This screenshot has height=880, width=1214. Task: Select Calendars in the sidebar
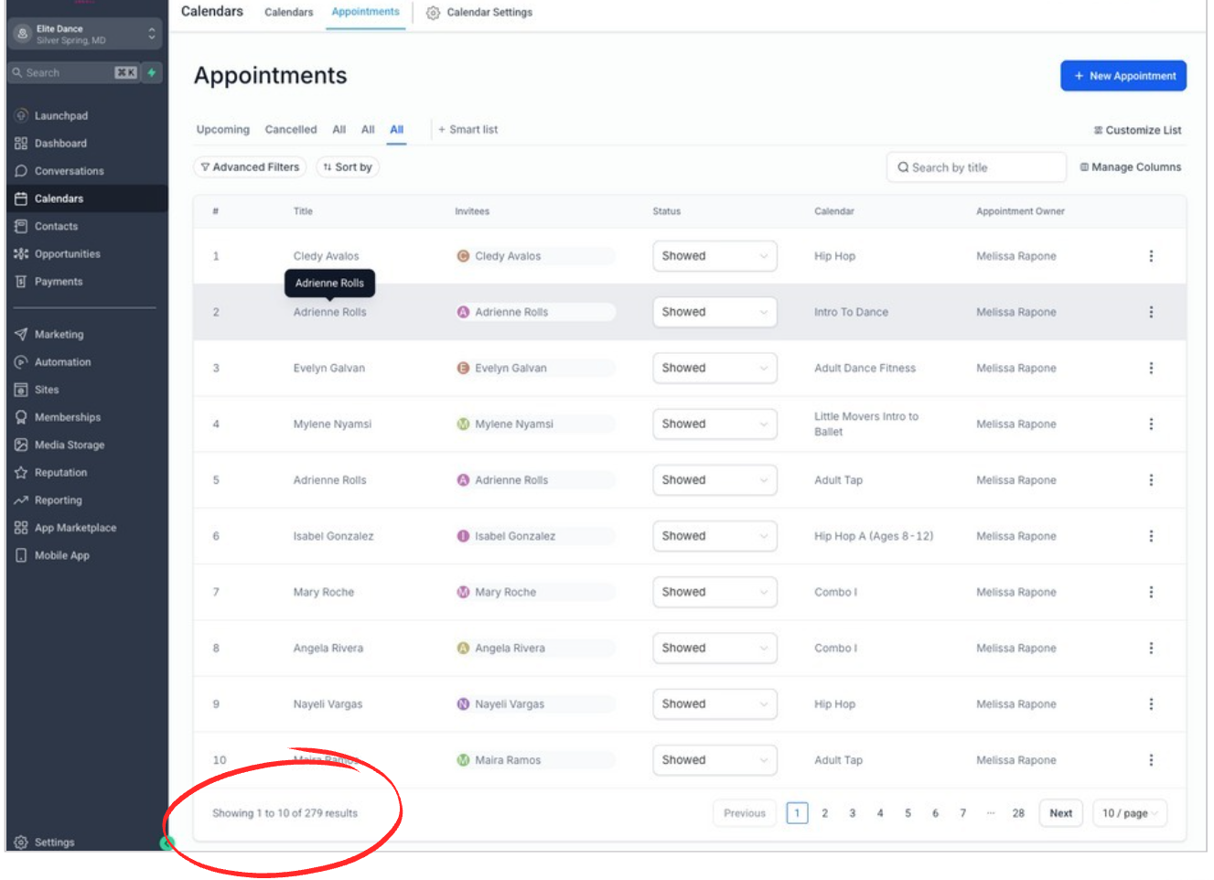coord(59,199)
